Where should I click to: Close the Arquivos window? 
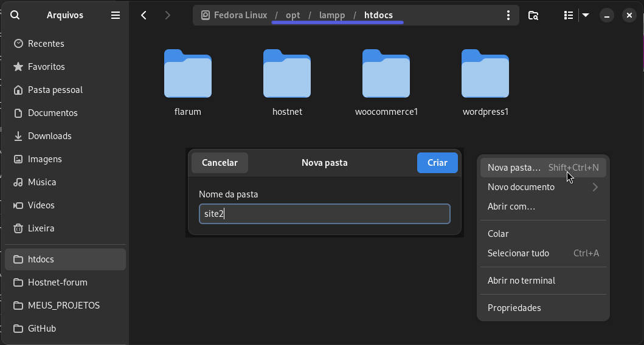point(629,16)
